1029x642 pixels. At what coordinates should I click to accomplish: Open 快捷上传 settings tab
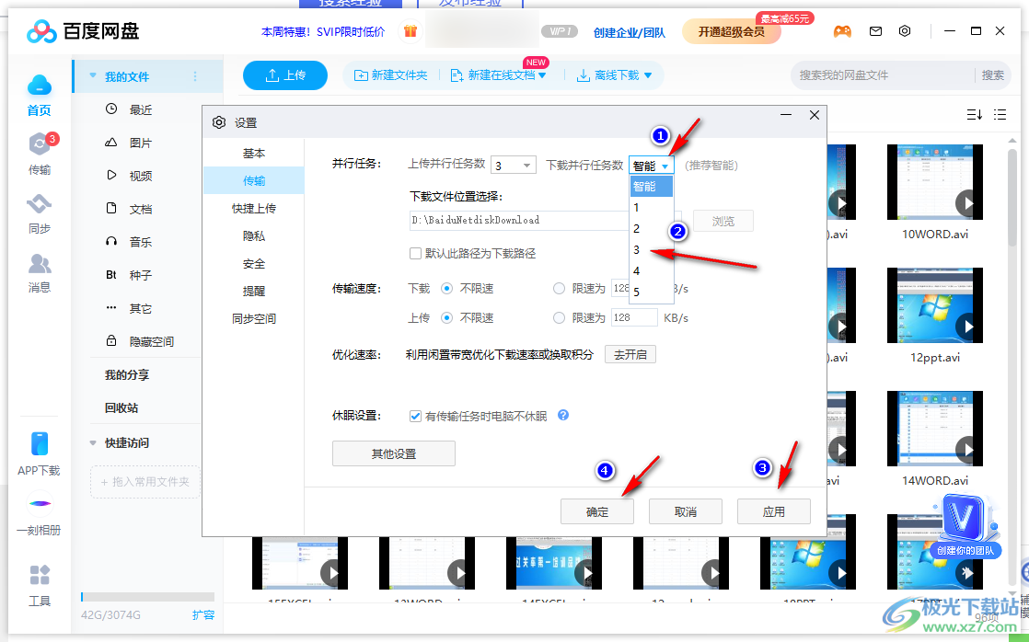tap(254, 208)
